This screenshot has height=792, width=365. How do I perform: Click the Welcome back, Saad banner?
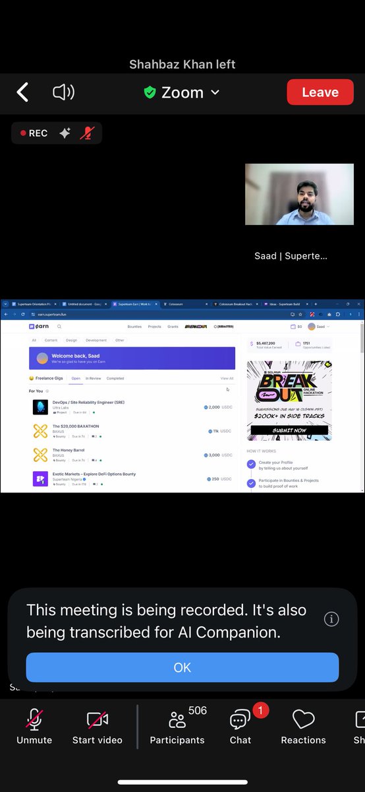tap(132, 358)
